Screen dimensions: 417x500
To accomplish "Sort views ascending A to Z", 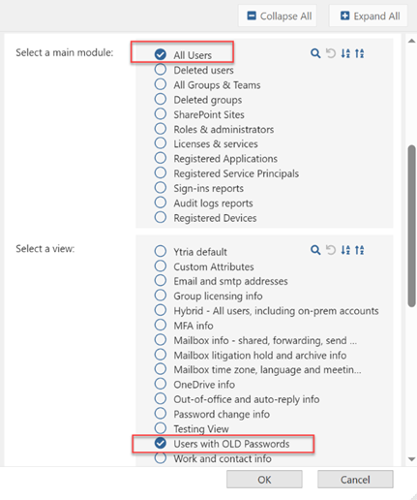I will tap(345, 250).
